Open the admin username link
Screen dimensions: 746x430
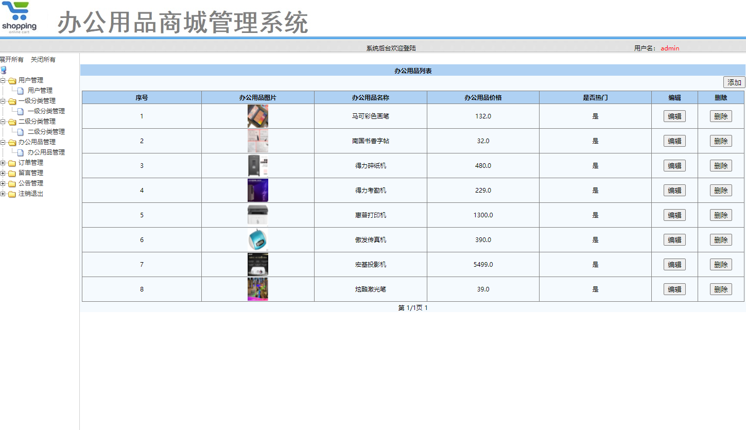coord(669,48)
